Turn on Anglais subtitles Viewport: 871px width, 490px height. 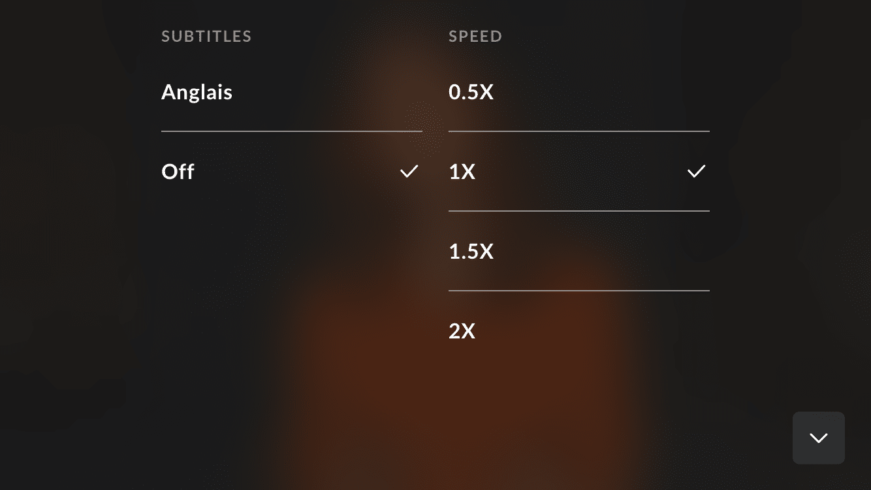tap(197, 92)
